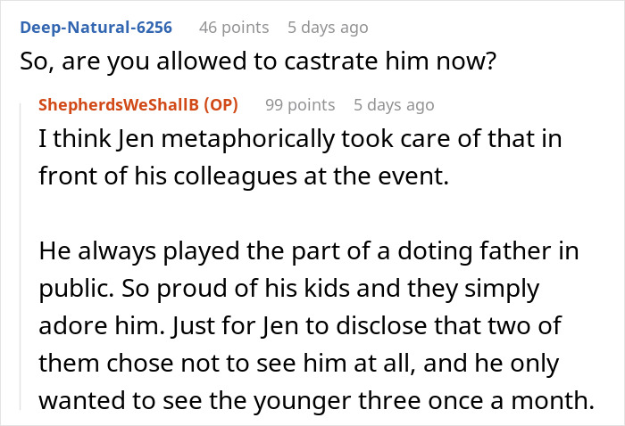Click the line 'public. So proud of his kids'
The height and width of the screenshot is (426, 625).
(x=289, y=288)
